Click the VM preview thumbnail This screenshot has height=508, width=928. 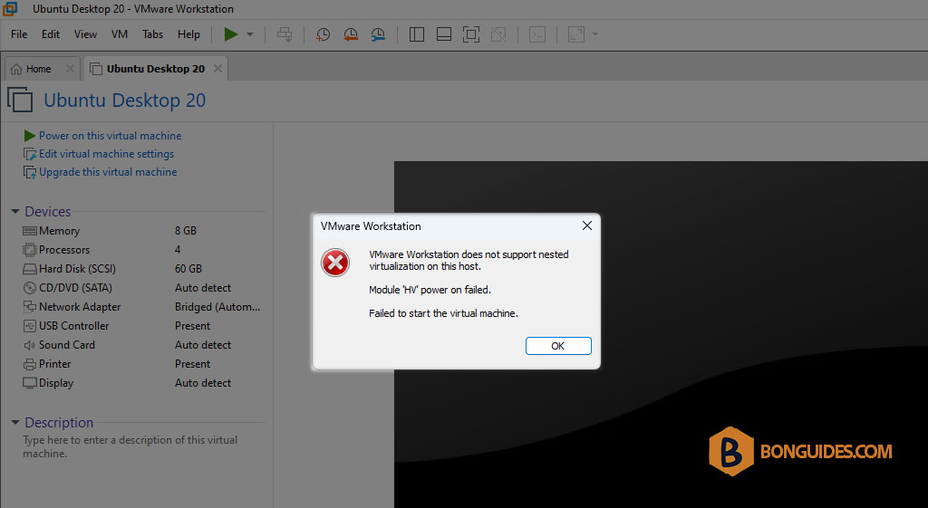pyautogui.click(x=661, y=334)
